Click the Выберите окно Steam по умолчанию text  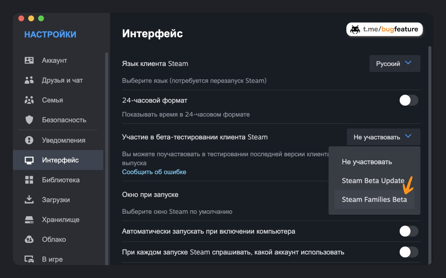[177, 211]
